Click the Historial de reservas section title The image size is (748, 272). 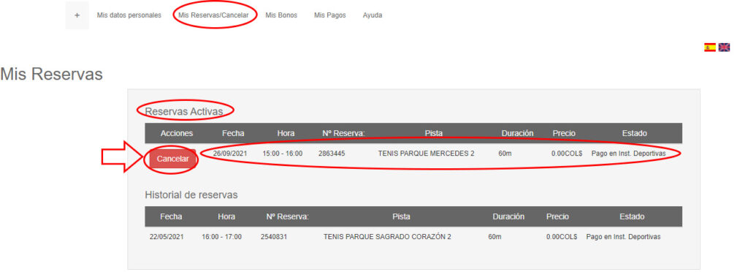(191, 194)
